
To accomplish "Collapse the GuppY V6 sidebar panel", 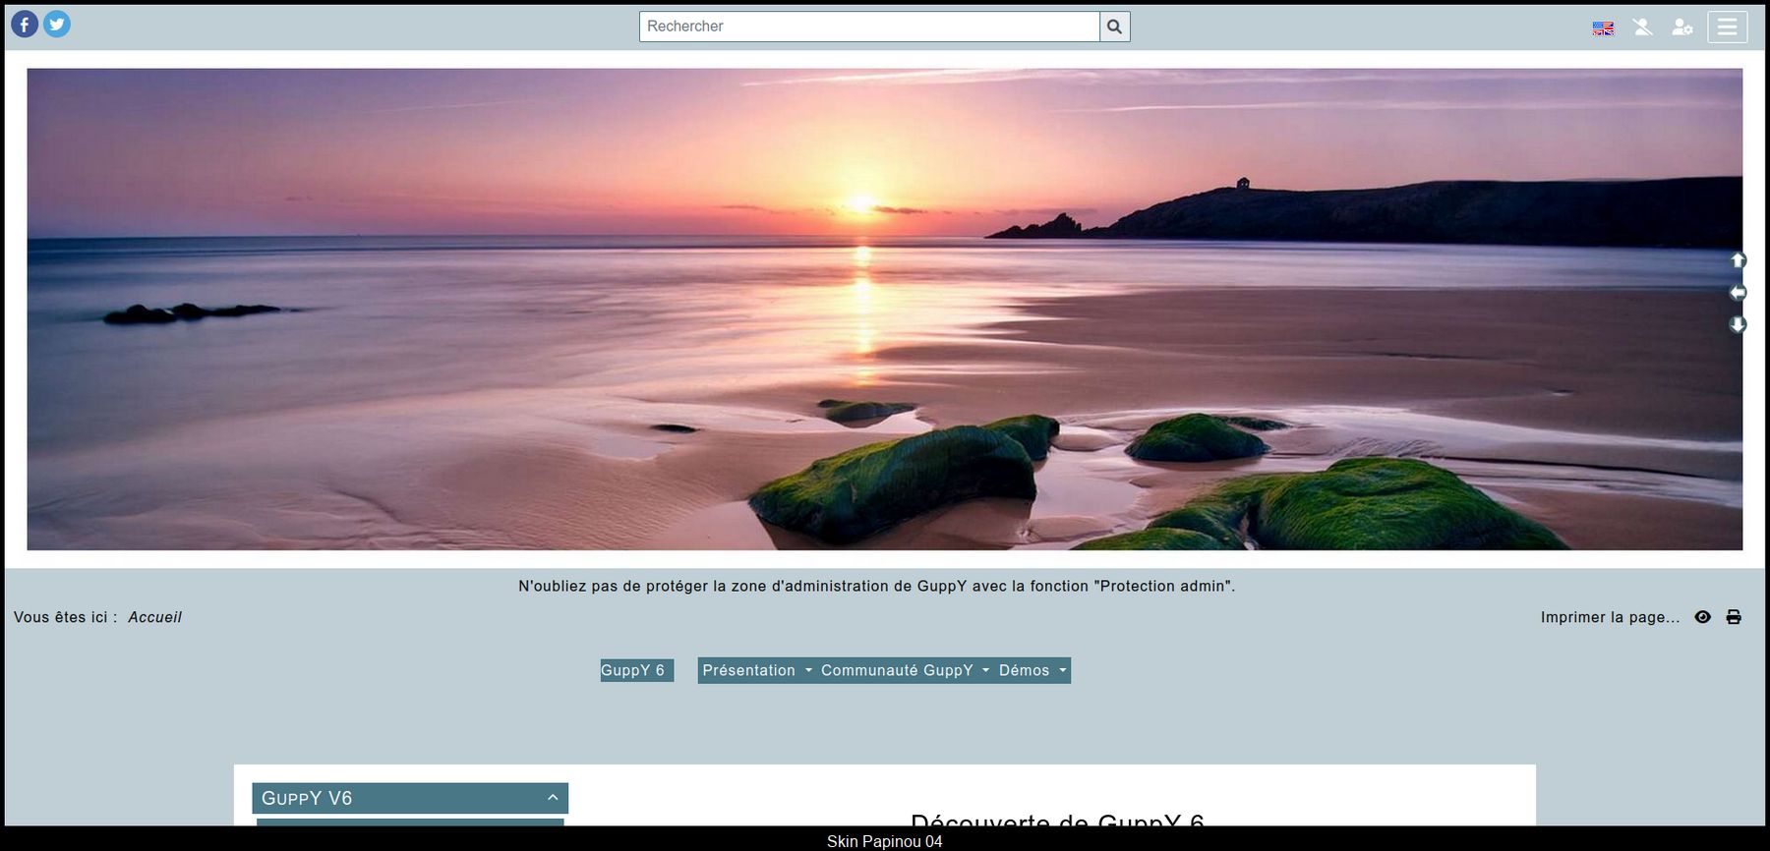I will (553, 798).
